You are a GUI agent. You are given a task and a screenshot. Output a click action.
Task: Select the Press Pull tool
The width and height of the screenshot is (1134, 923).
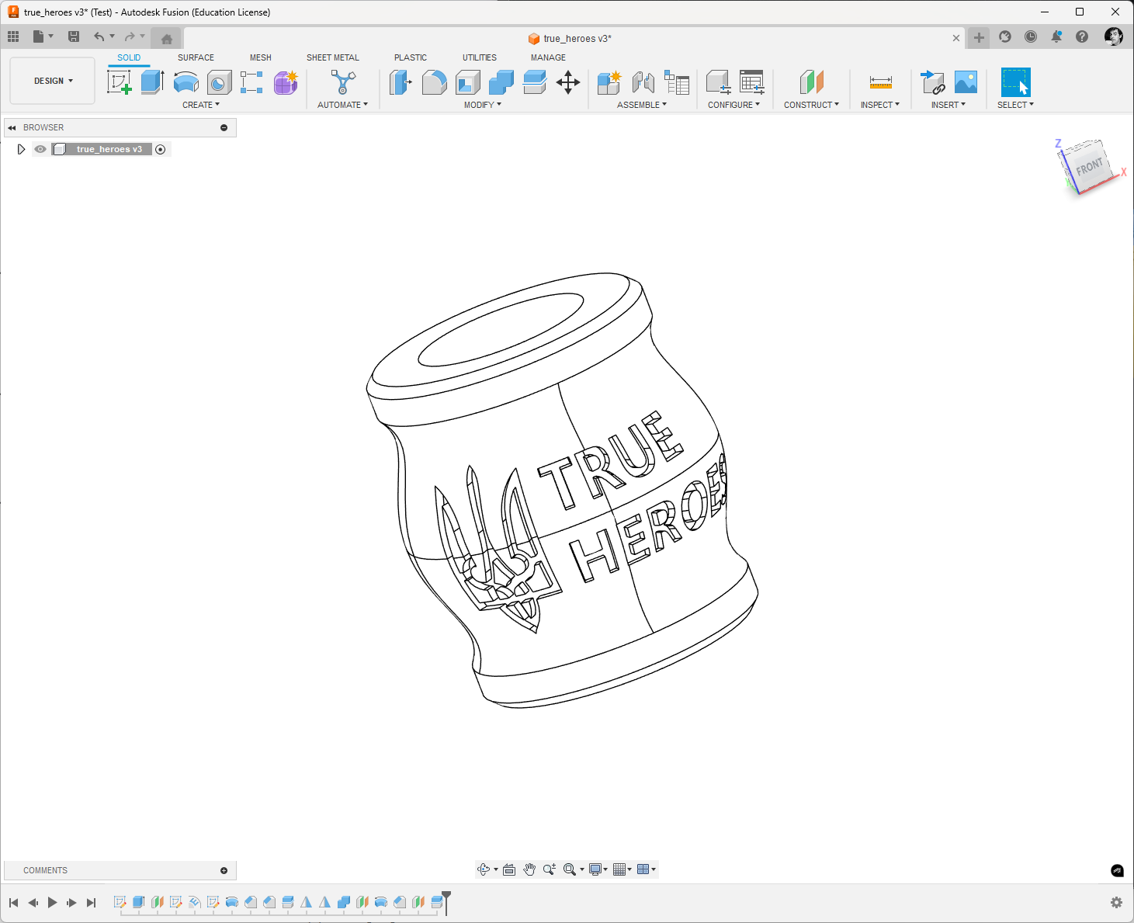(x=401, y=82)
